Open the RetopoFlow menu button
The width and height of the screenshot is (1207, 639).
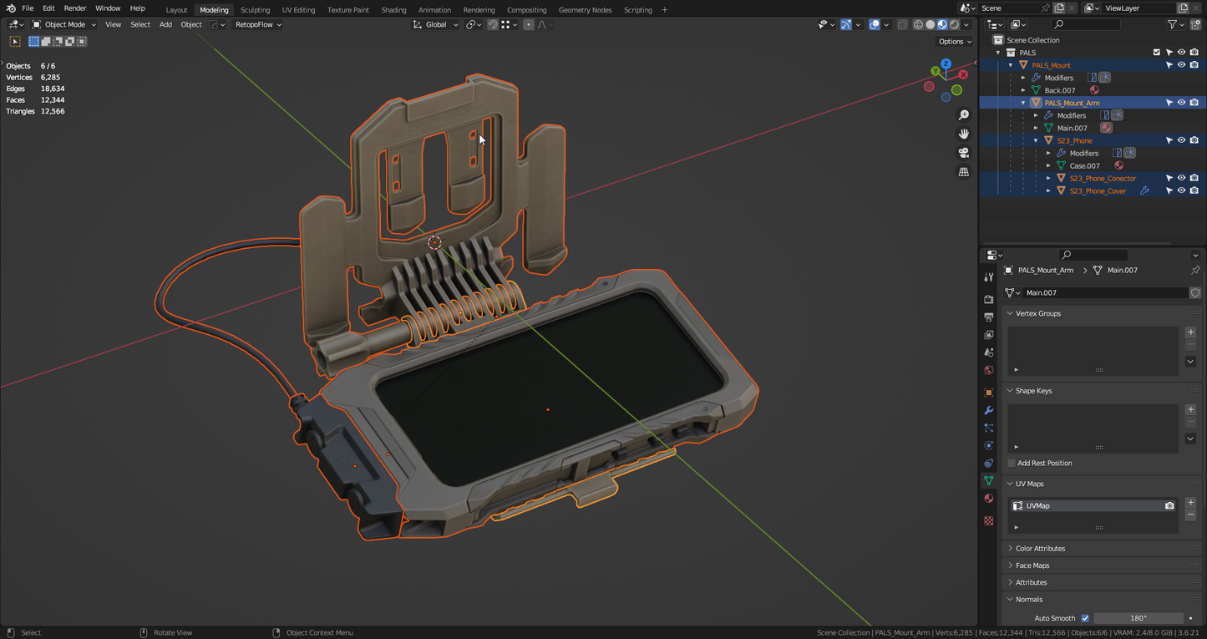pyautogui.click(x=258, y=24)
